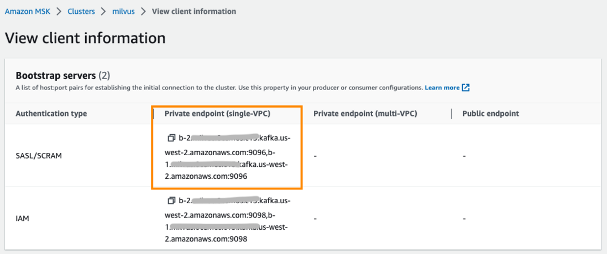607x254 pixels.
Task: Click the SASL/SCRAM public endpoint dash cell
Action: (x=464, y=156)
